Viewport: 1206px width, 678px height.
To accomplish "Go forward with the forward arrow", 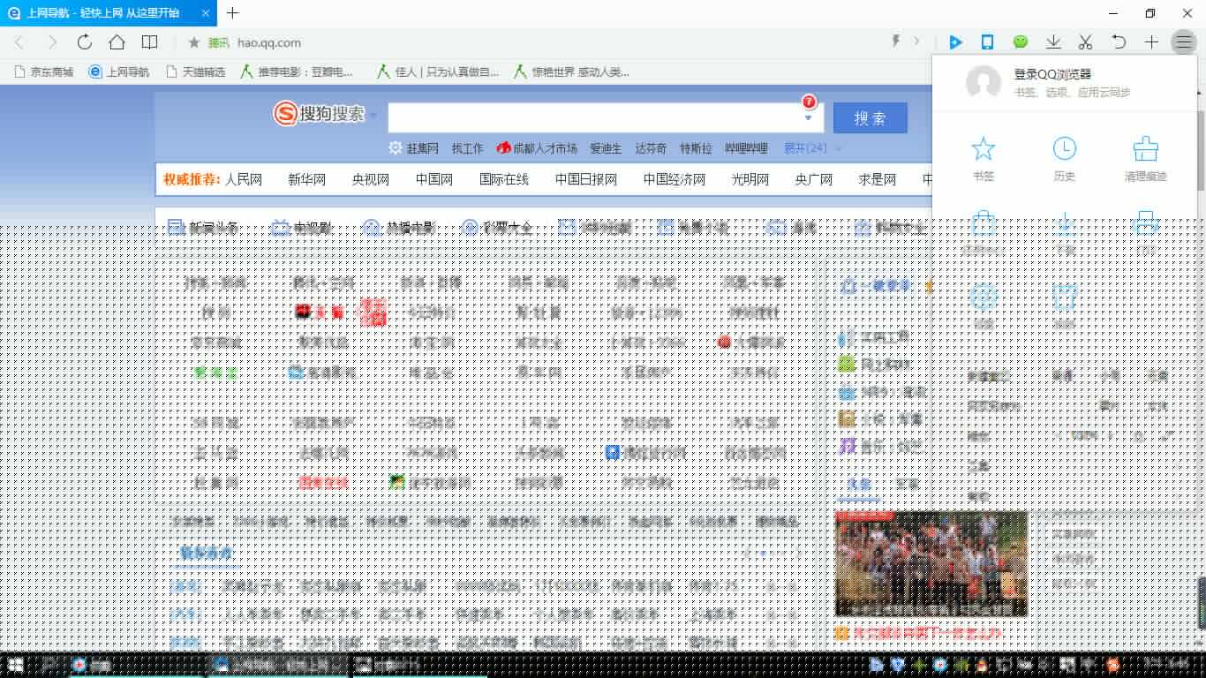I will (52, 41).
